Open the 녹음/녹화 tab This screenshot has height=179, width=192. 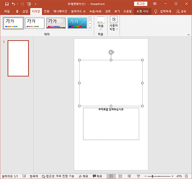click(x=95, y=12)
